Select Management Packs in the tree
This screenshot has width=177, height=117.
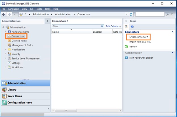coord(22,45)
